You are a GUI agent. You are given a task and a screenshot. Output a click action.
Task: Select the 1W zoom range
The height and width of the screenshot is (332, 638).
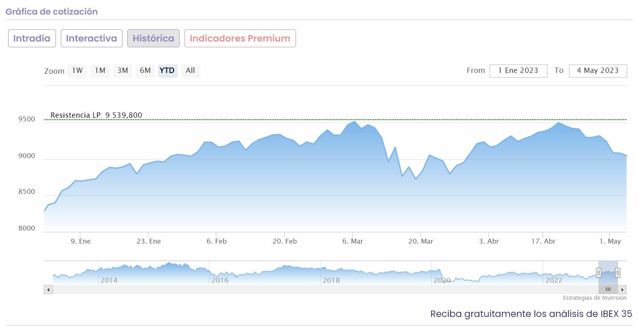(x=77, y=70)
